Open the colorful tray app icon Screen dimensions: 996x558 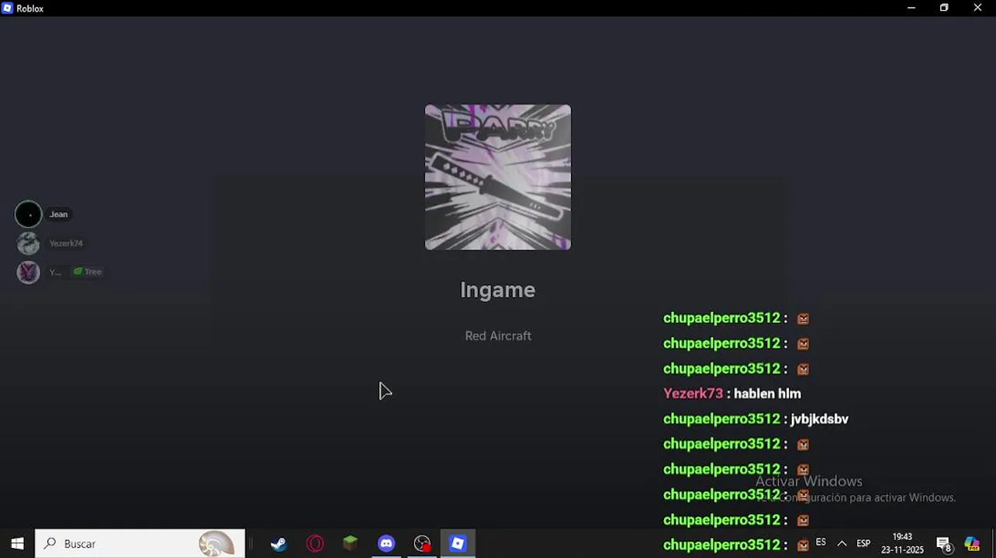(972, 544)
